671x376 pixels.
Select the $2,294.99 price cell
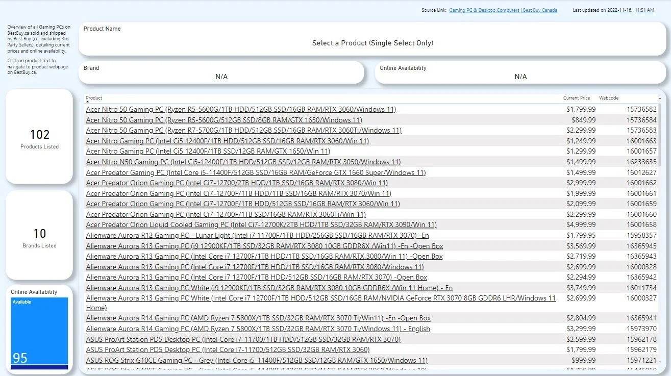click(x=581, y=277)
